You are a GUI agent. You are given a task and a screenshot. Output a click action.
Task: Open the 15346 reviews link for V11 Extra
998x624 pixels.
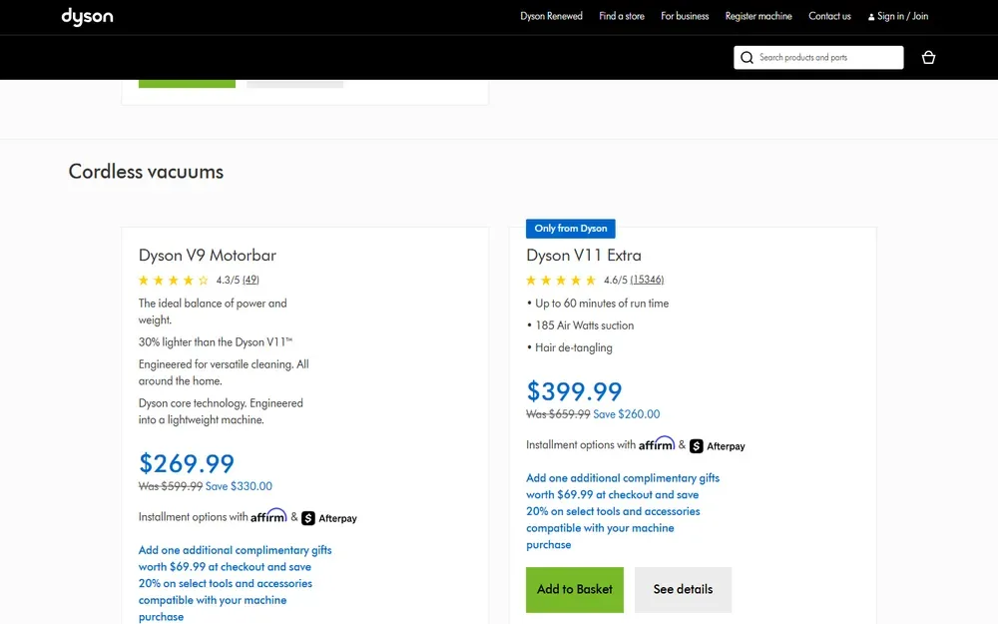pos(647,281)
